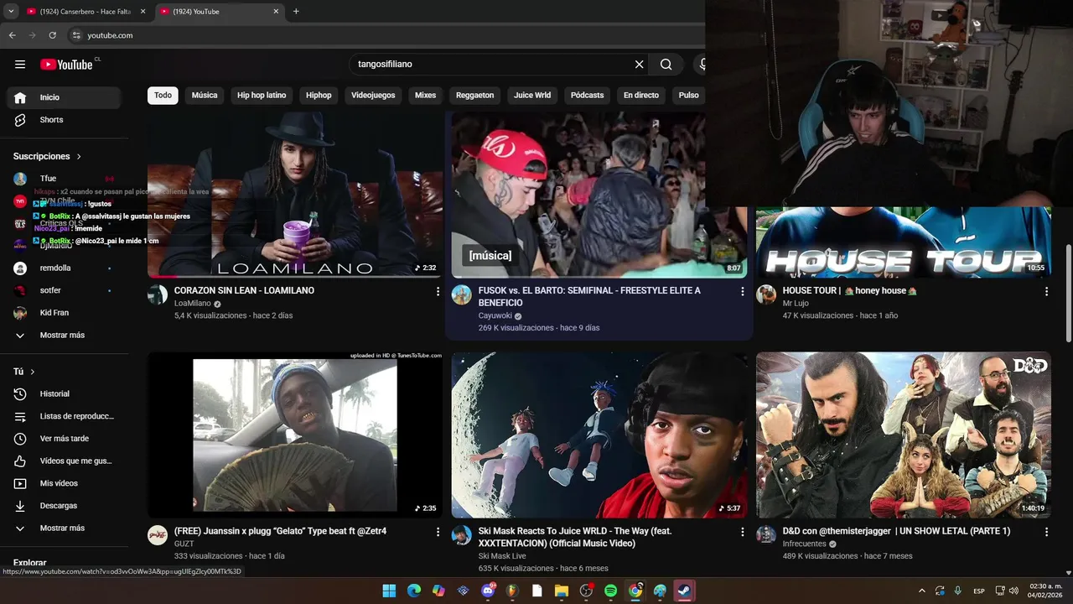Open options menu for D&D video

[x=1046, y=532]
